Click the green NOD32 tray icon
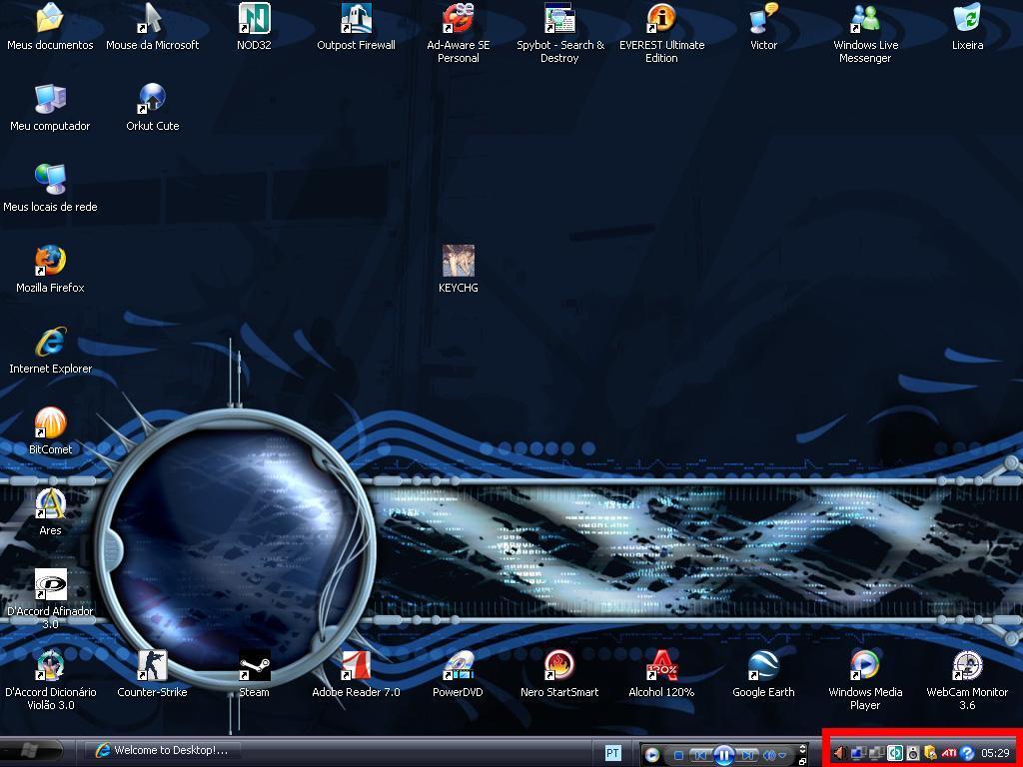Screen dimensions: 1023x767 point(895,753)
